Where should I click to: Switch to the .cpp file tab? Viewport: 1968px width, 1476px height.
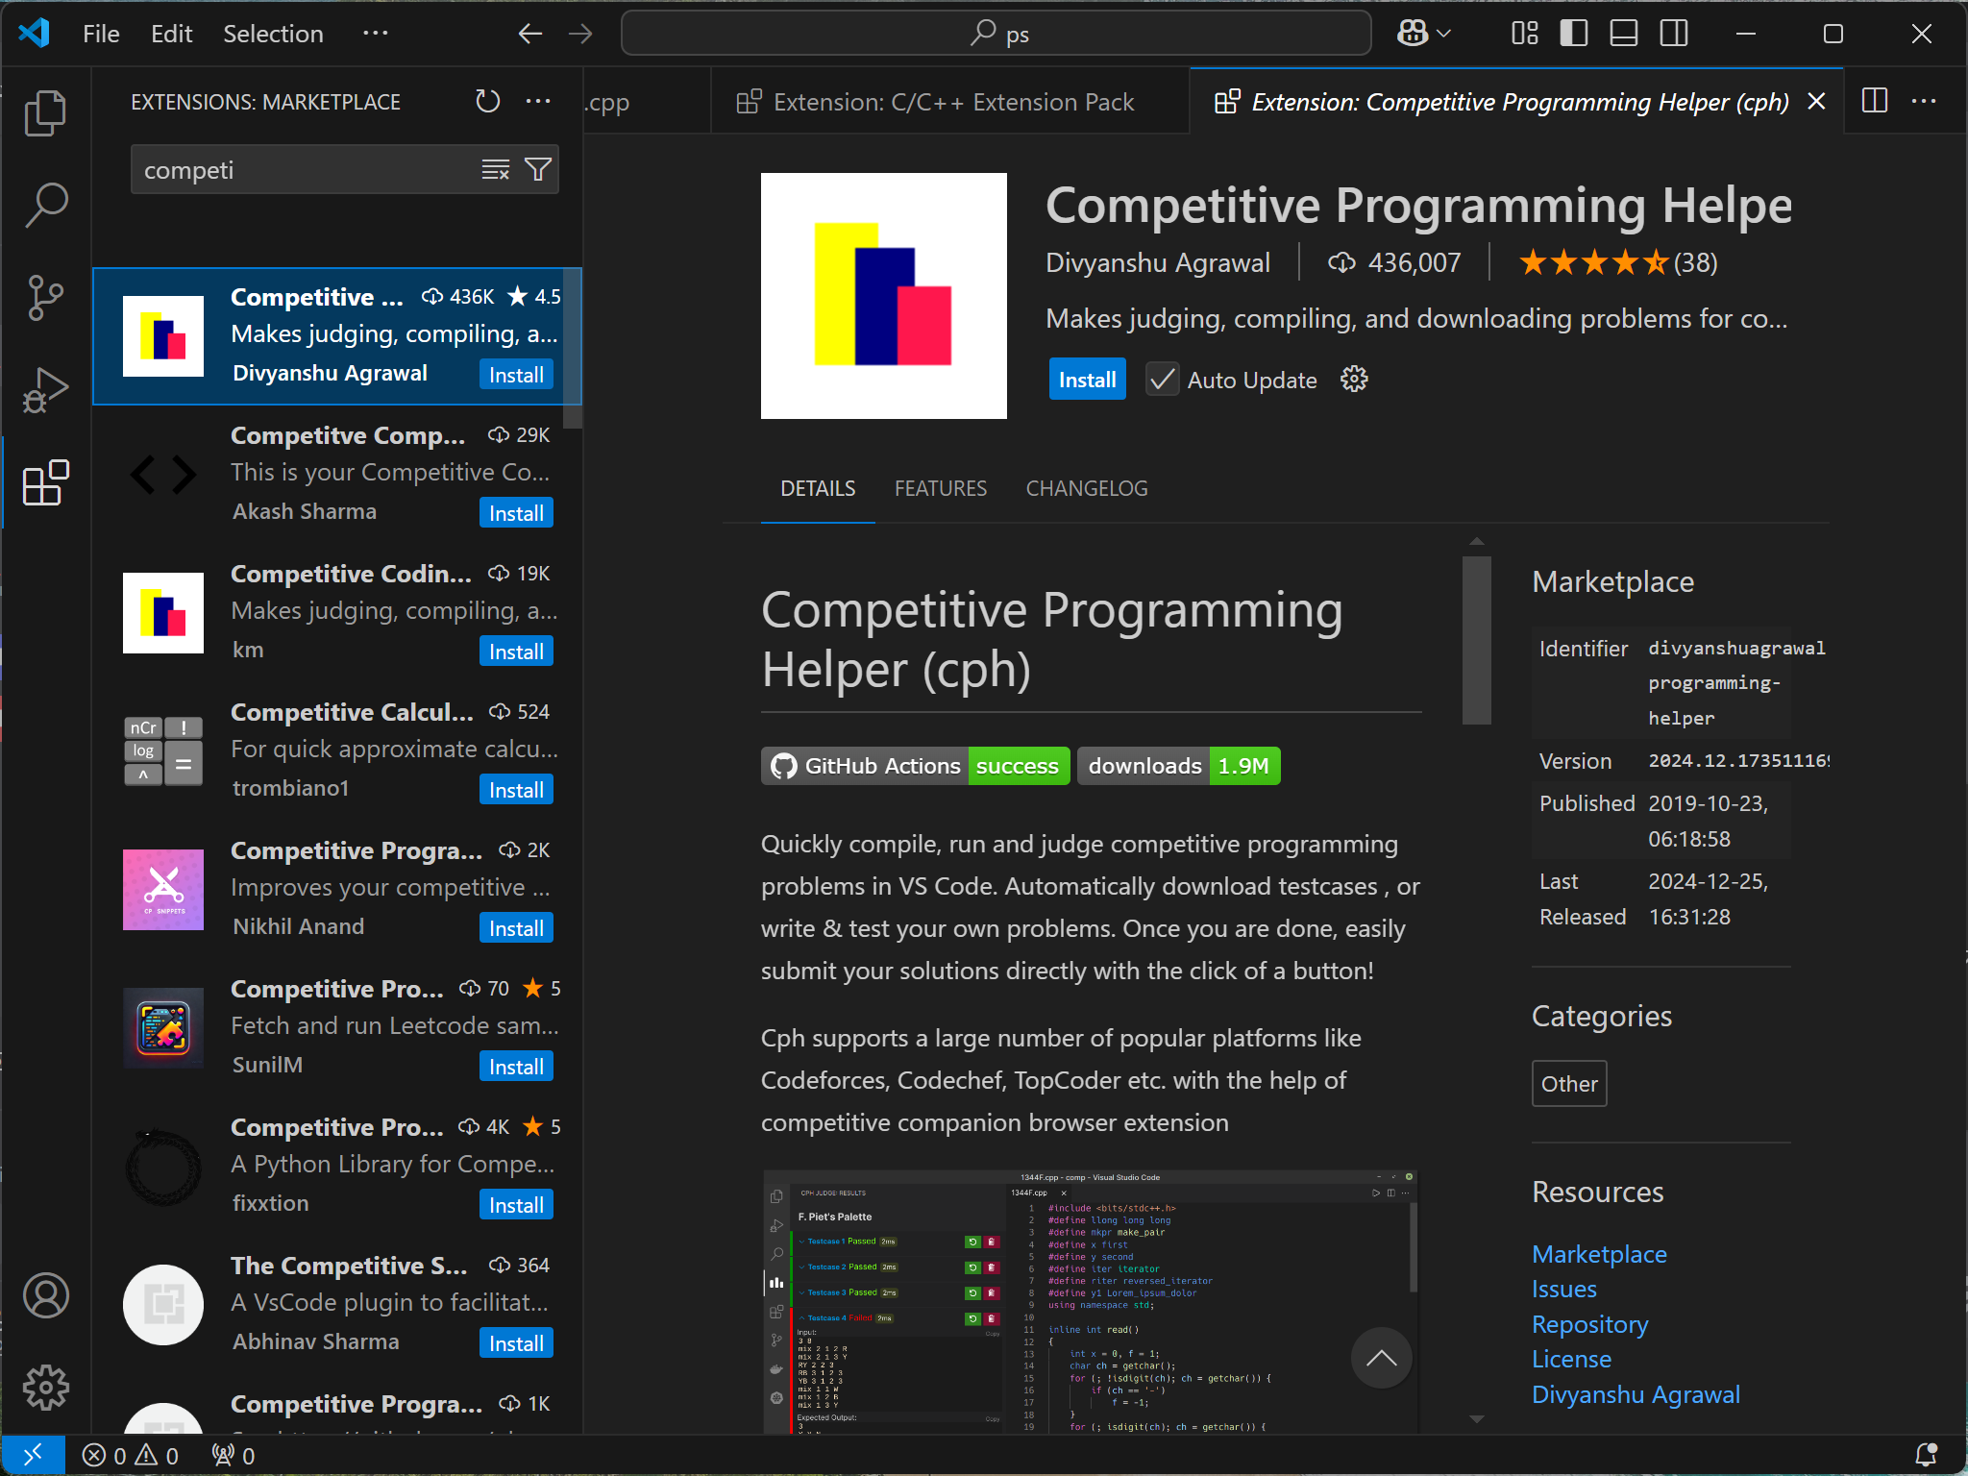pyautogui.click(x=646, y=101)
